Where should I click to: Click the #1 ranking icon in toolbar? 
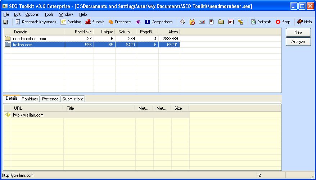[x=231, y=22]
